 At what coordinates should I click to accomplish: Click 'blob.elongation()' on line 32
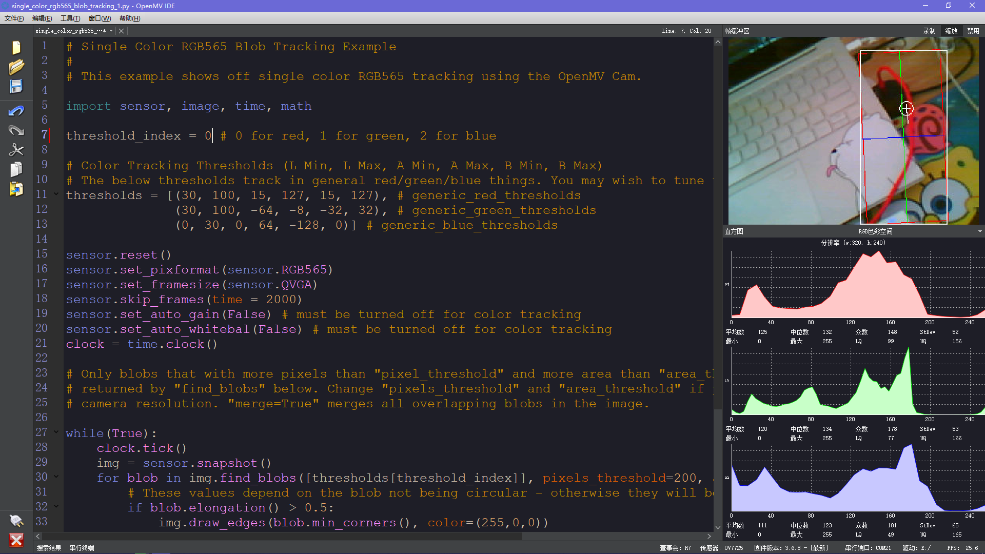214,507
